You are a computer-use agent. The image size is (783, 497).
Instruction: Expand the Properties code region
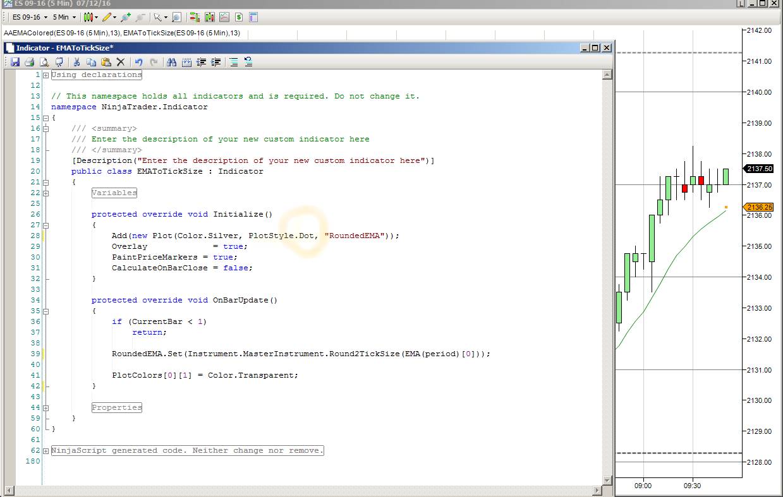(x=46, y=408)
